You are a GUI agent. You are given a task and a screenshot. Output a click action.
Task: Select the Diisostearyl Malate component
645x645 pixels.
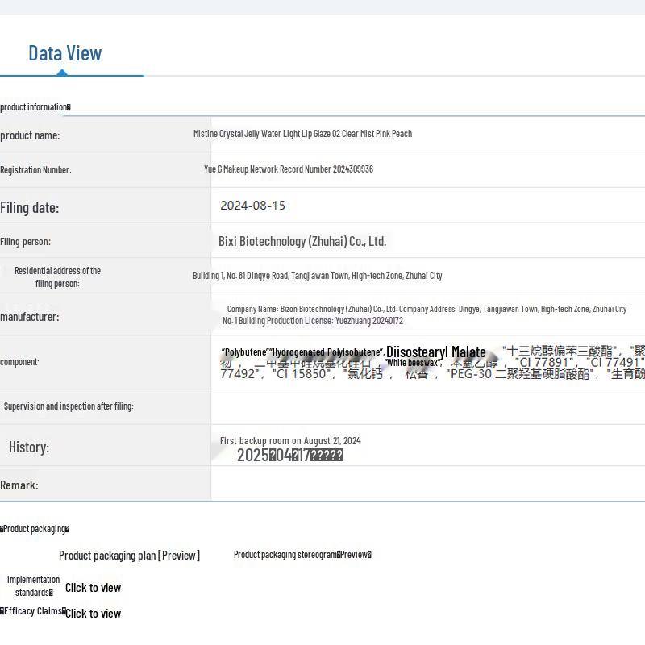(435, 352)
